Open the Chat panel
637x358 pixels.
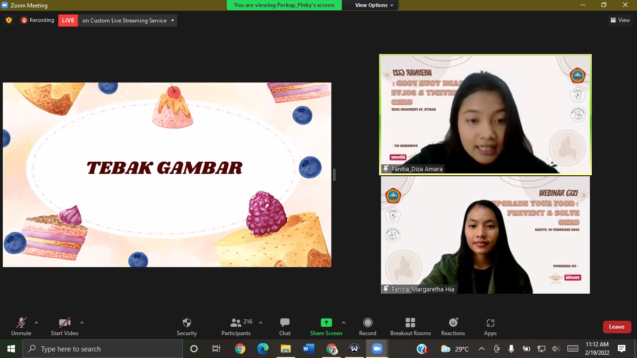click(x=285, y=326)
